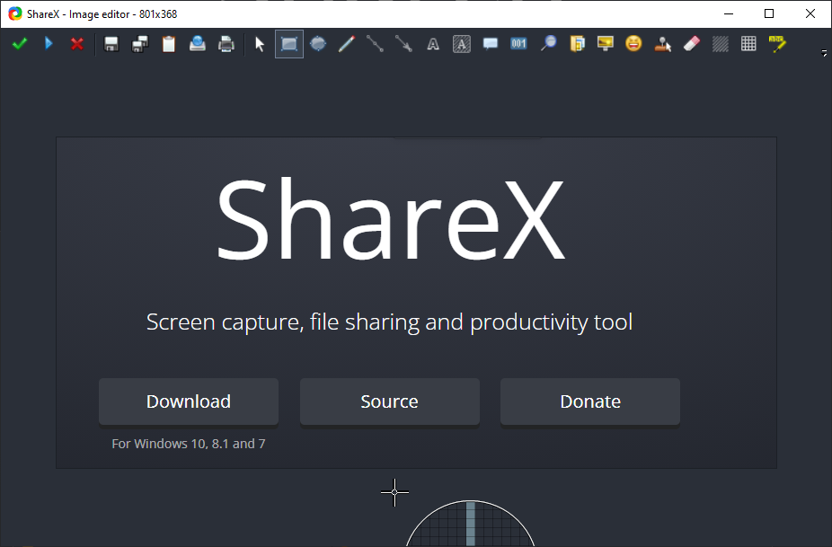Screen dimensions: 832x547
Task: Apply changes with the green checkmark
Action: coord(20,43)
